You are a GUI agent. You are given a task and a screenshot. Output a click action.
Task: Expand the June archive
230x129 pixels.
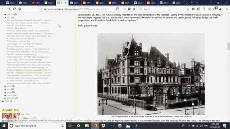(x=5, y=86)
